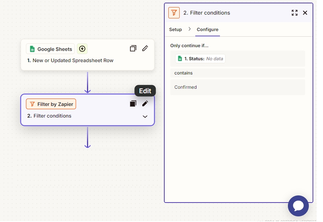Image resolution: width=323 pixels, height=222 pixels.
Task: Open the Zapier chat support bubble
Action: [298, 206]
